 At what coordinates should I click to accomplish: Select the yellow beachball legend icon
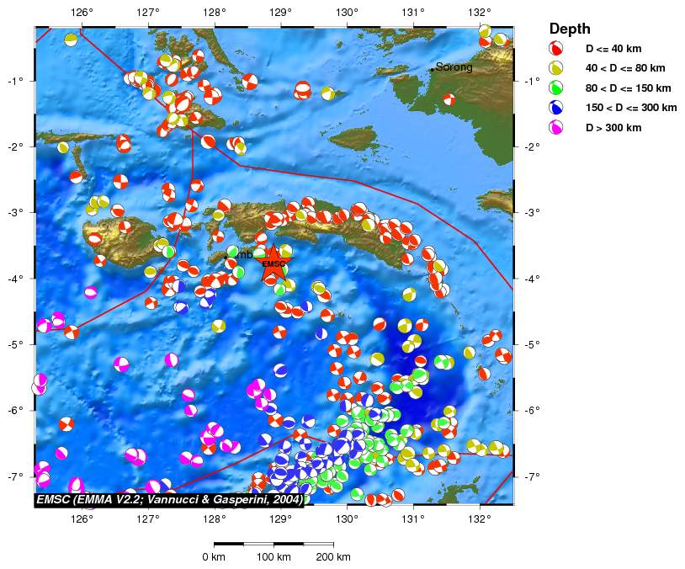tap(555, 68)
